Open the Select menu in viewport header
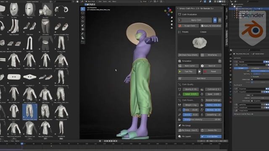 coord(105,1)
